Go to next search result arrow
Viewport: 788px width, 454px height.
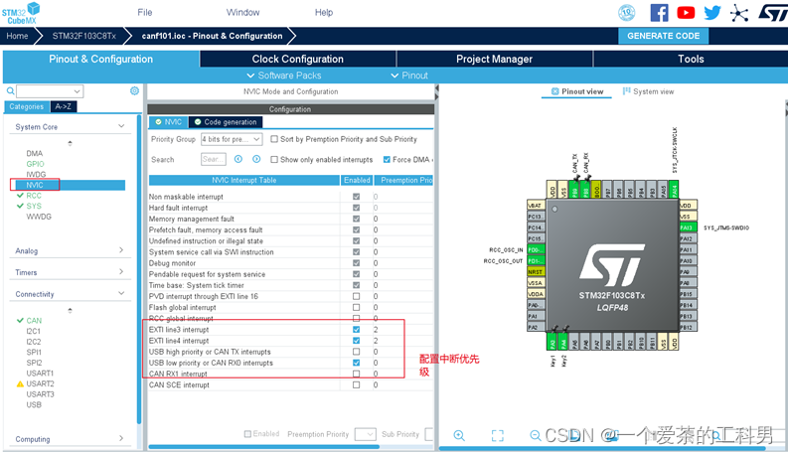(256, 159)
